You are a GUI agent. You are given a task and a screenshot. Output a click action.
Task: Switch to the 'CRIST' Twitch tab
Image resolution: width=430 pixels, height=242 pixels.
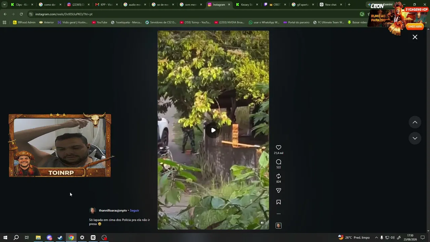point(274,5)
